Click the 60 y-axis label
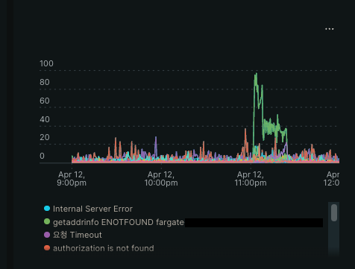This screenshot has width=355, height=269. (45, 101)
